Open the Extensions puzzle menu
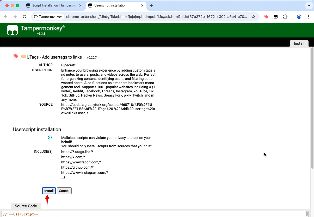Screen dimensions: 314x217 [285, 17]
